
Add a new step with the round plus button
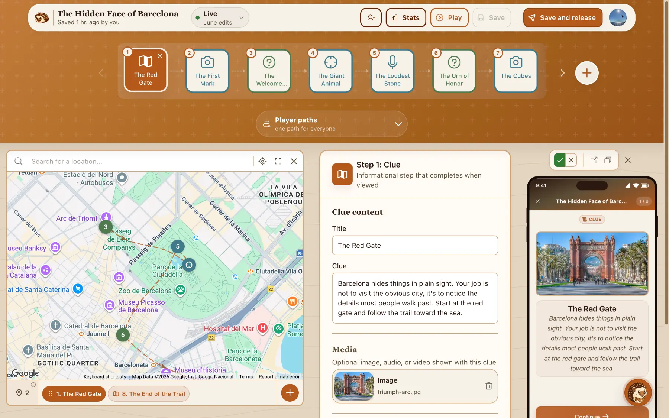click(x=586, y=73)
